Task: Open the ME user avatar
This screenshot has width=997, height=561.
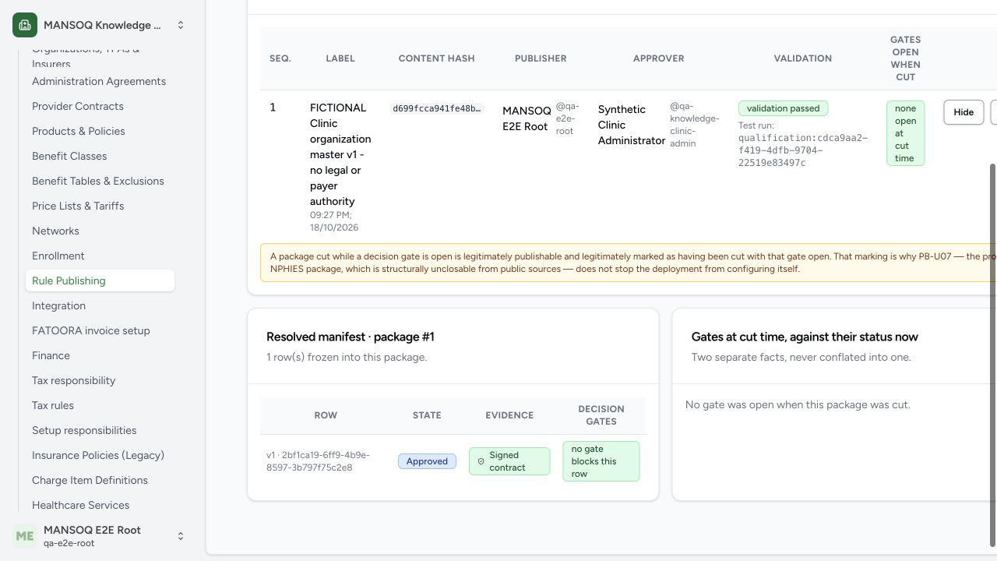Action: (25, 536)
